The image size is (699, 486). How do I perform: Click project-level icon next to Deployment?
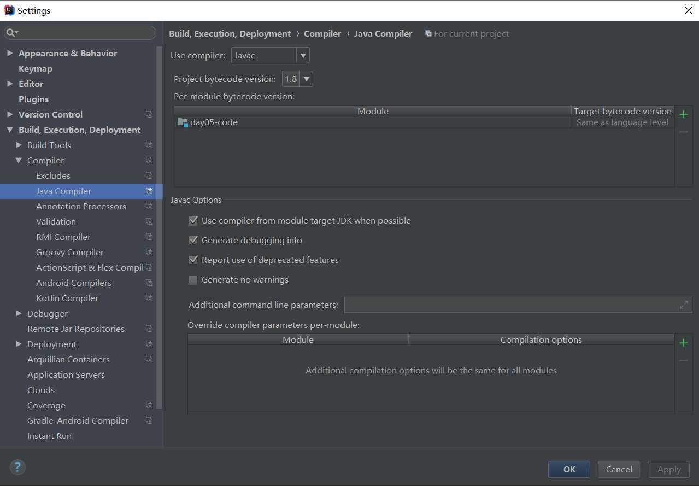pos(149,344)
